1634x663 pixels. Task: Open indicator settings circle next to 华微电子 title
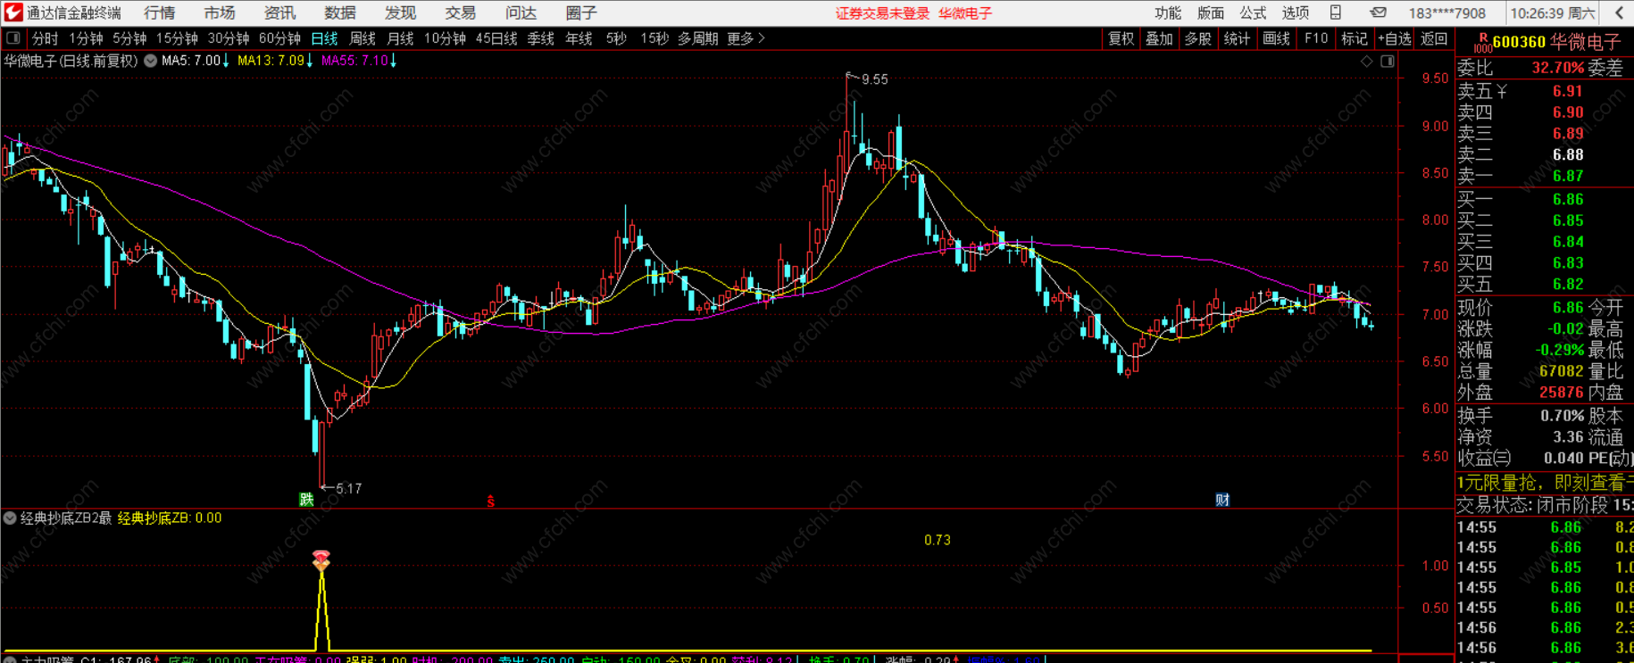151,61
